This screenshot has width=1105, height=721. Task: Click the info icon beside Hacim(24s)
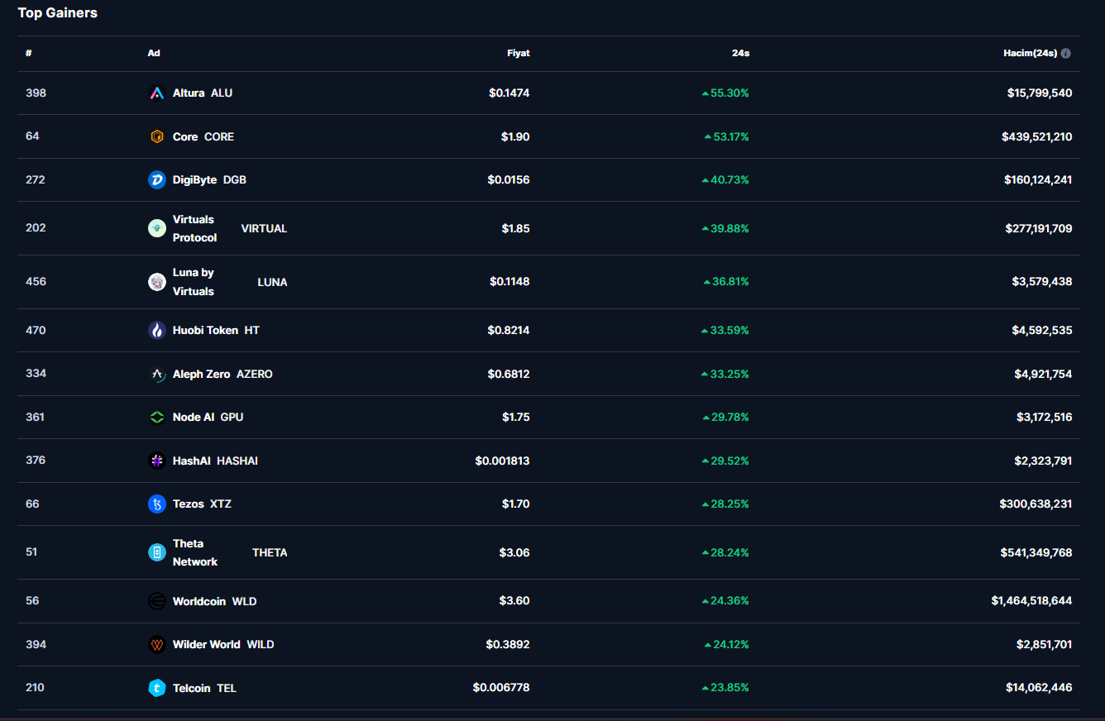coord(1065,53)
